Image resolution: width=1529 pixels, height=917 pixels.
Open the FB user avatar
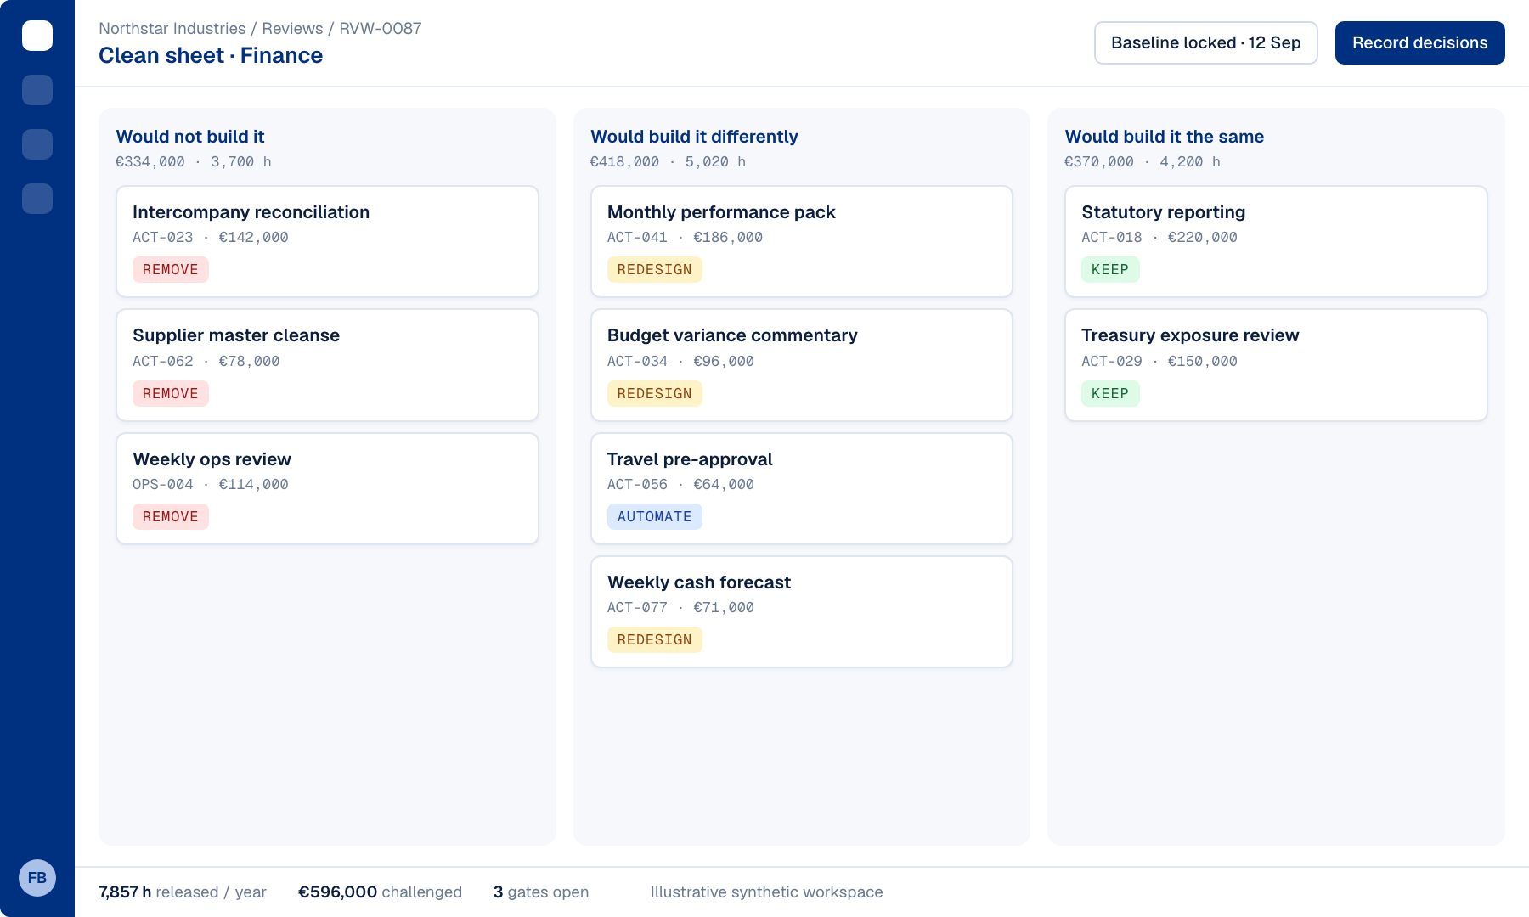tap(37, 878)
